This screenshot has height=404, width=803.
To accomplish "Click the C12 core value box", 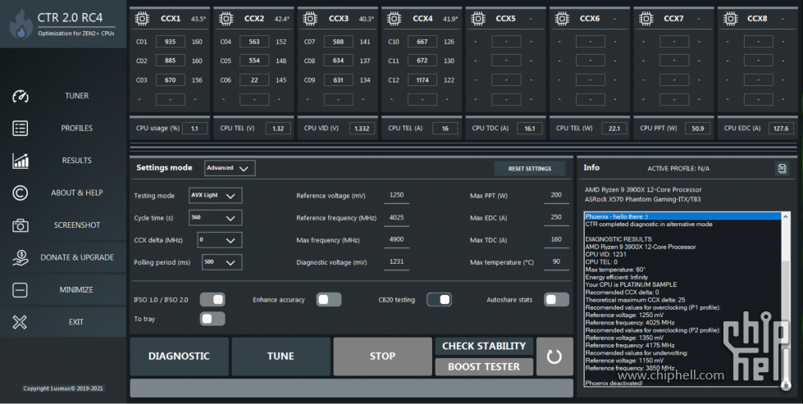I will [x=422, y=80].
